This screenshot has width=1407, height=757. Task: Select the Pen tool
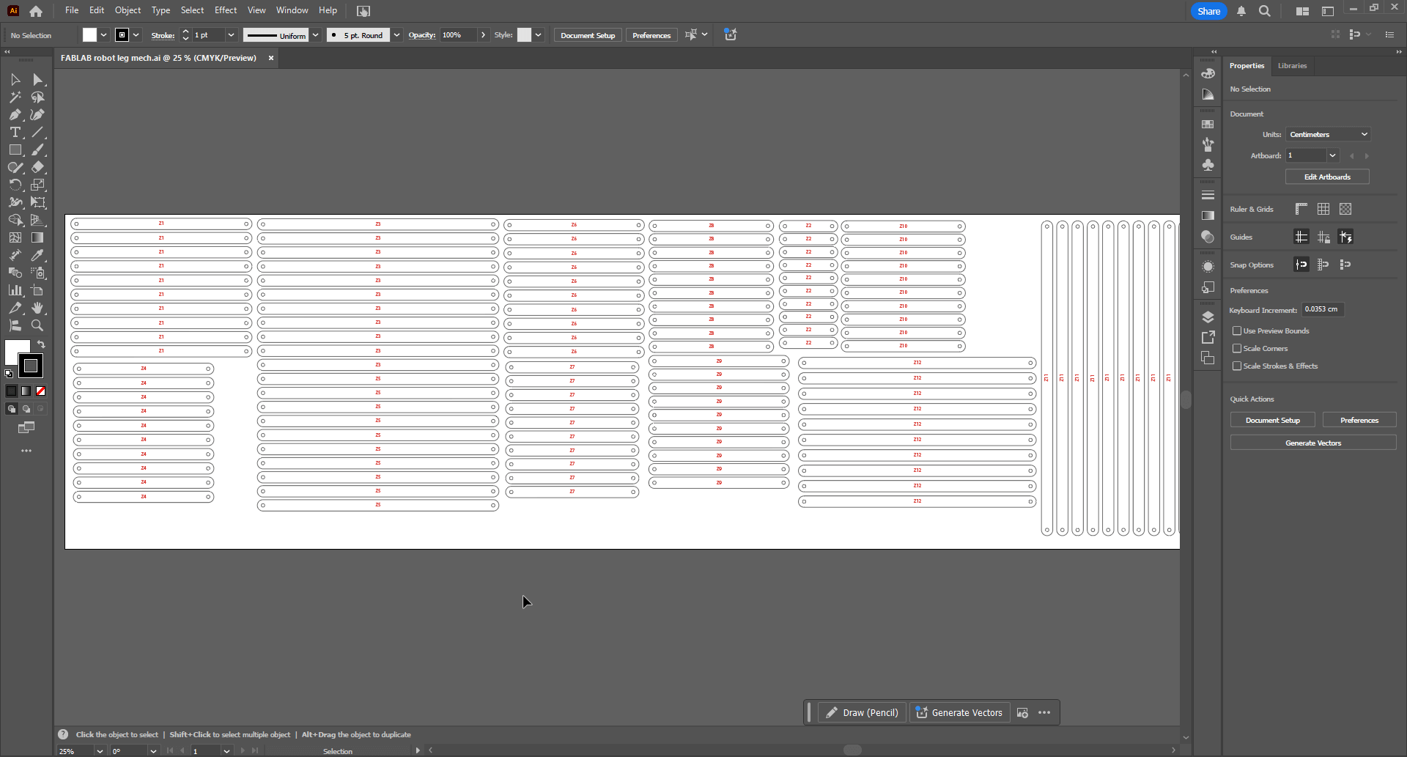click(x=15, y=114)
